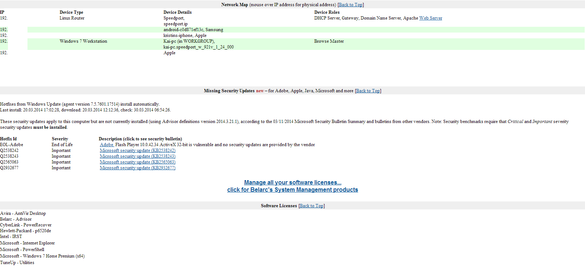The height and width of the screenshot is (268, 585).
Task: Click Back to Top beside Missing Security Updates
Action: pyautogui.click(x=368, y=91)
